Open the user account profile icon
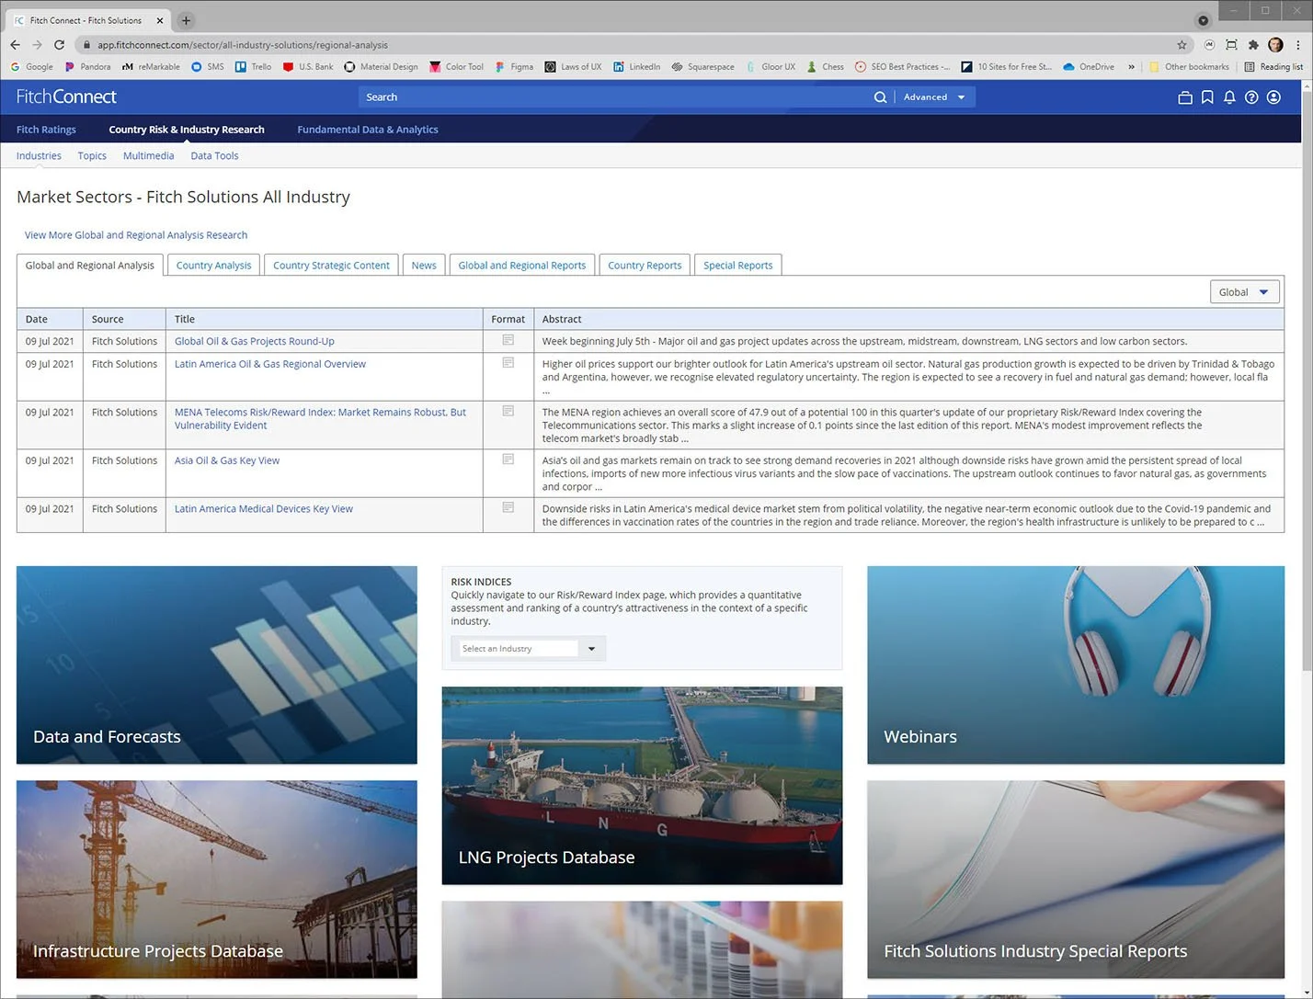 click(1273, 97)
